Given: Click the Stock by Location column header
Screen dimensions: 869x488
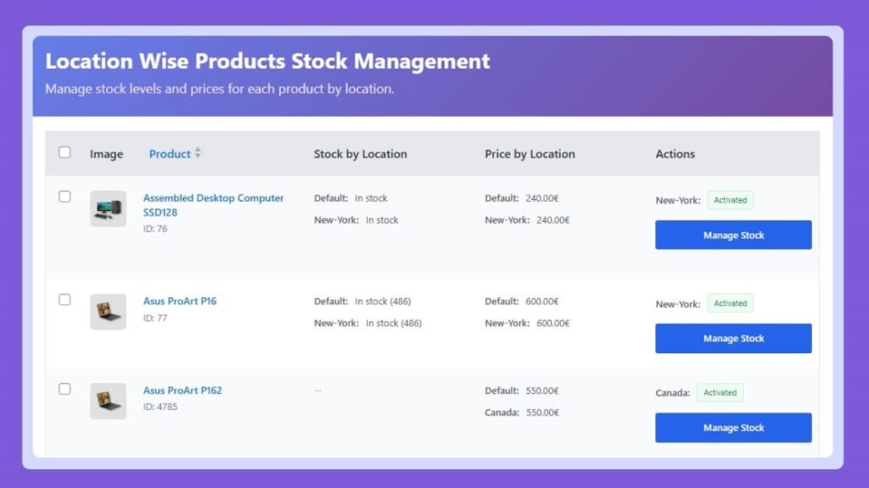Looking at the screenshot, I should click(x=360, y=154).
